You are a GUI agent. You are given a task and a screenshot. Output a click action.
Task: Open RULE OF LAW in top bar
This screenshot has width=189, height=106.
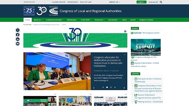[86, 2]
